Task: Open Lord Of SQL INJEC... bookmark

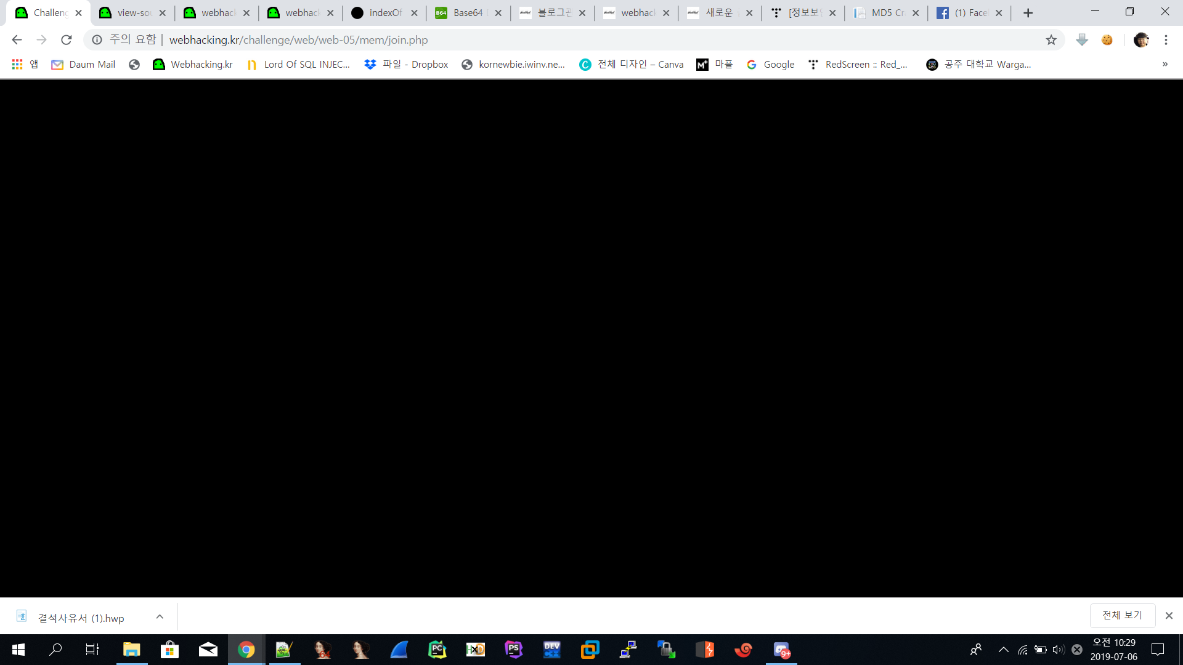Action: pos(299,64)
